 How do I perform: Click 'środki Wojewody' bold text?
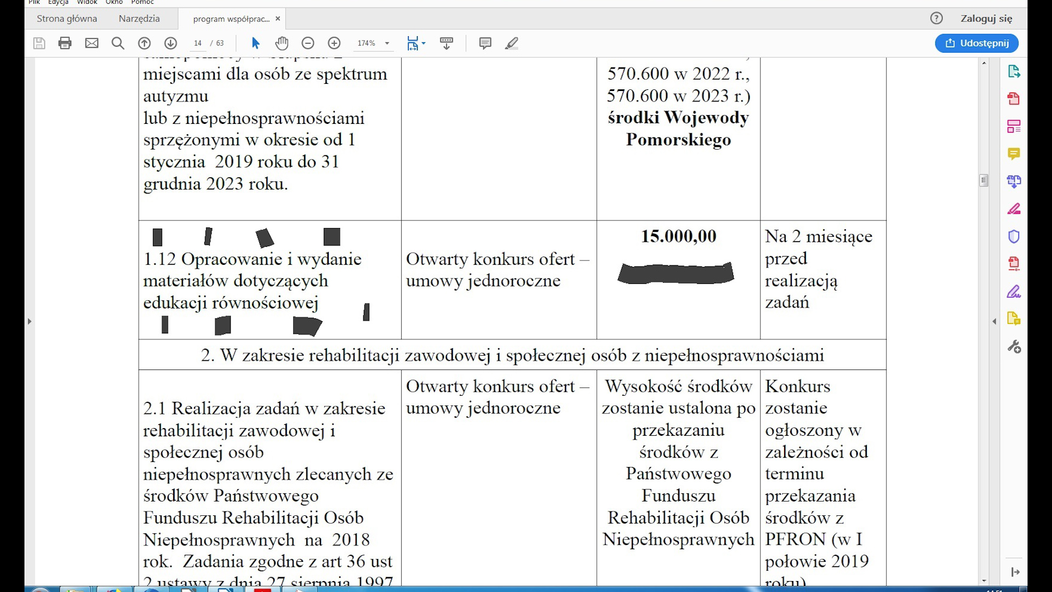(x=678, y=118)
